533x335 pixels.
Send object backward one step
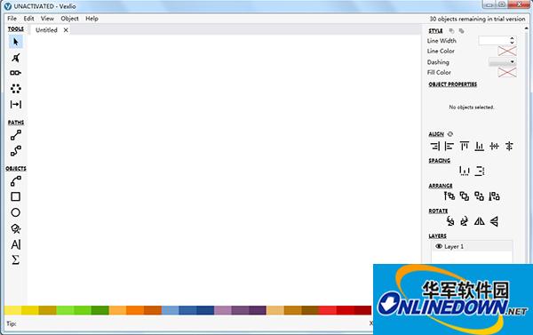click(x=480, y=195)
